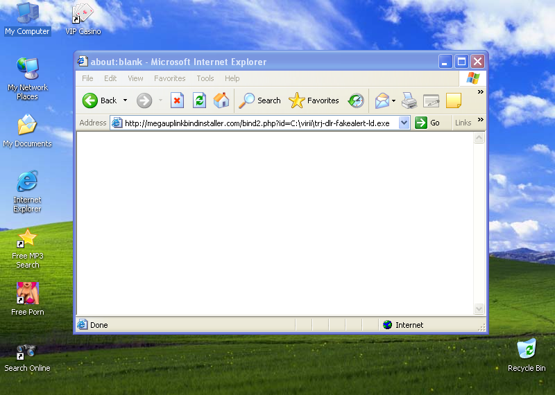Open the Favorites menu
The width and height of the screenshot is (555, 395).
(169, 78)
